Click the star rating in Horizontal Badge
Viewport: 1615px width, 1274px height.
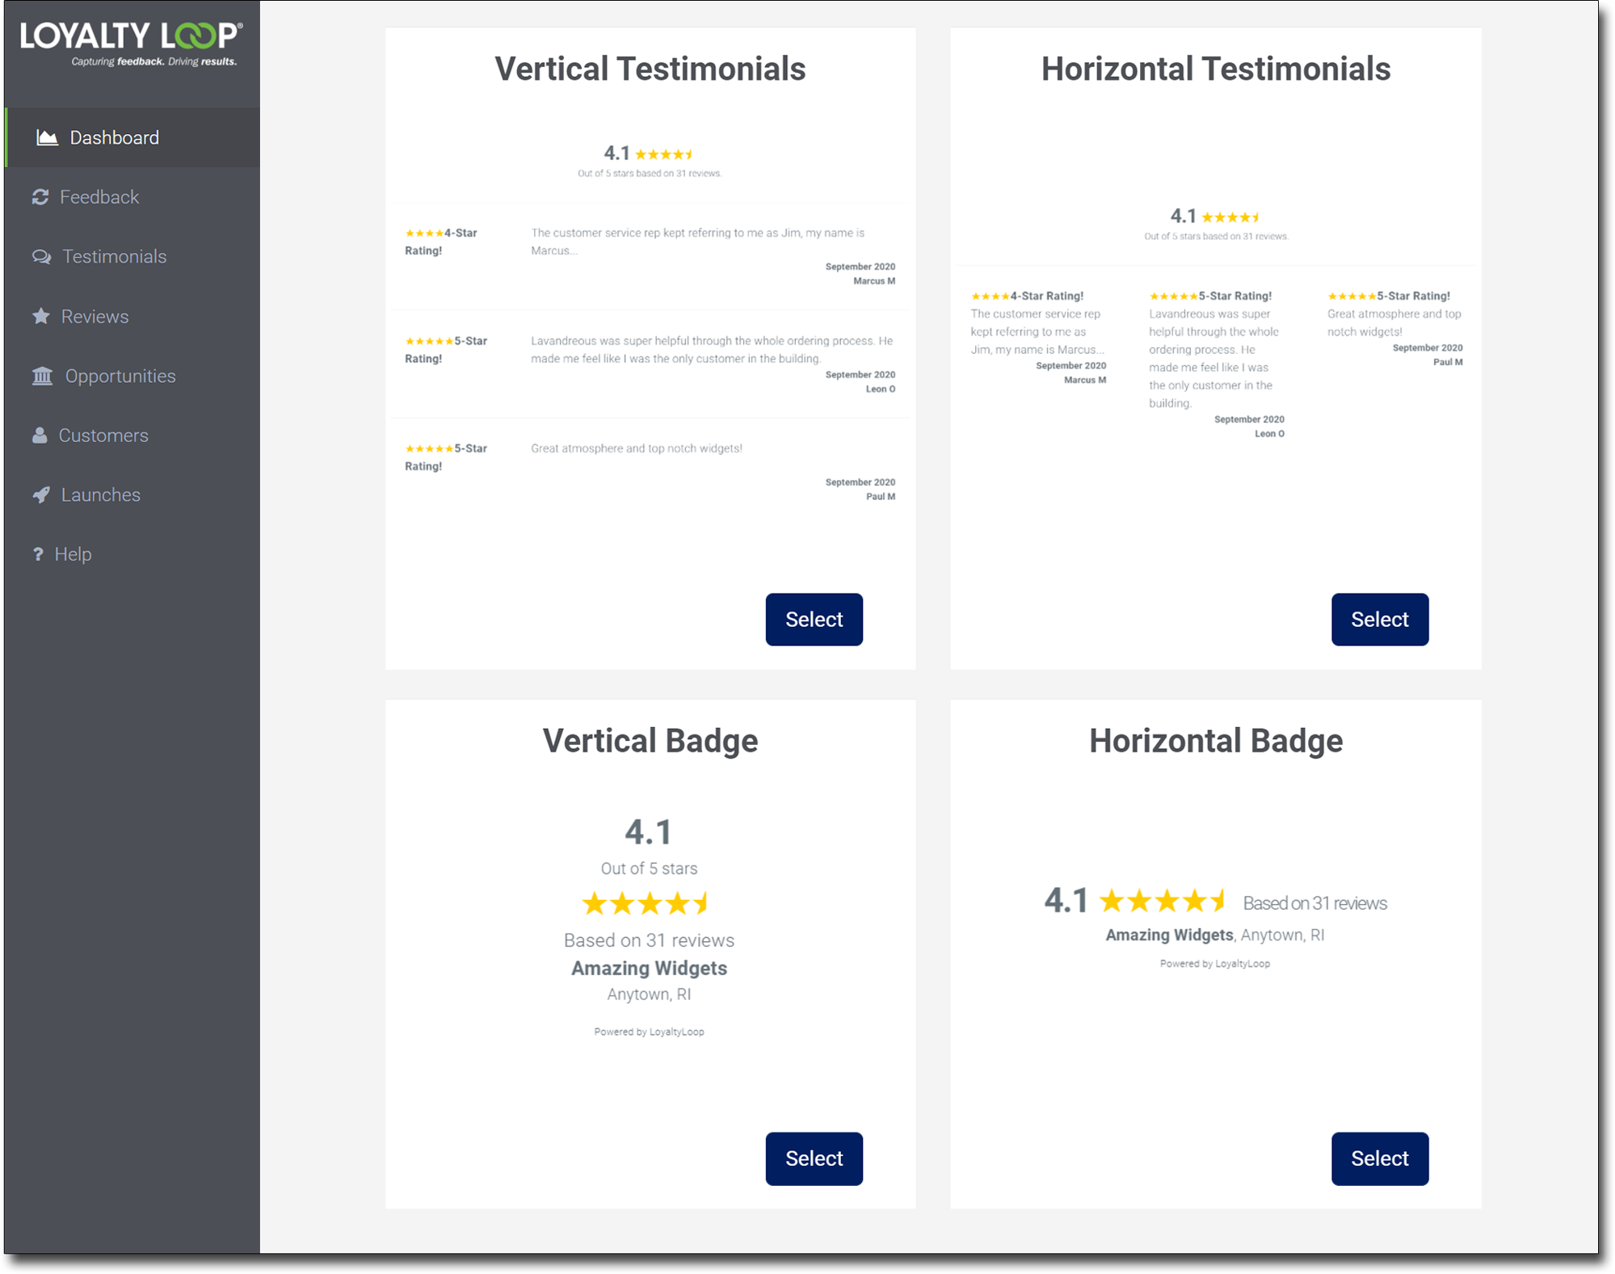click(1162, 900)
